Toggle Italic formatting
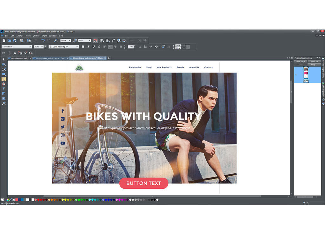This screenshot has height=244, width=325. point(88,47)
